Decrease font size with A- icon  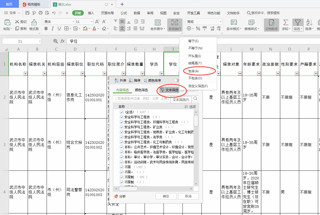104,22
